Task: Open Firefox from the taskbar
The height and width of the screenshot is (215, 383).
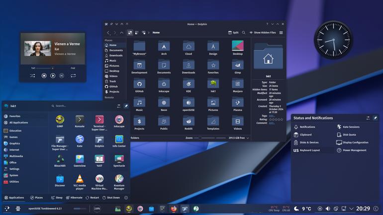Action: click(x=174, y=209)
